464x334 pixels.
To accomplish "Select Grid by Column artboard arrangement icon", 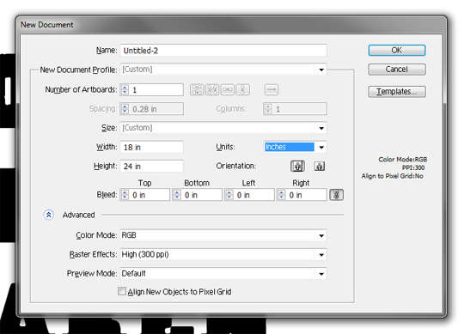I will point(212,89).
